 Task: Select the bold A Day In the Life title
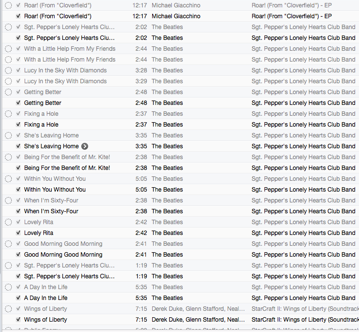(x=46, y=298)
